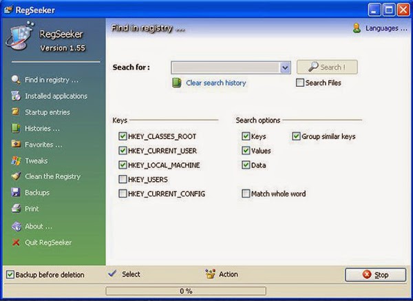This screenshot has width=413, height=301.
Task: Open the Tweaks section
Action: click(36, 160)
